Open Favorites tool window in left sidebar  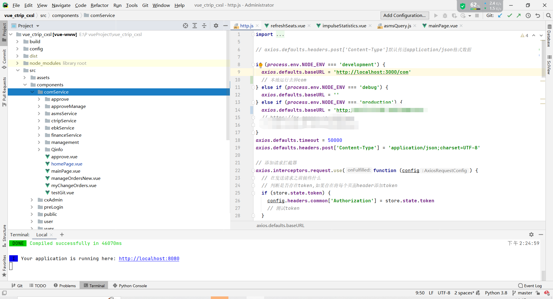[x=4, y=266]
